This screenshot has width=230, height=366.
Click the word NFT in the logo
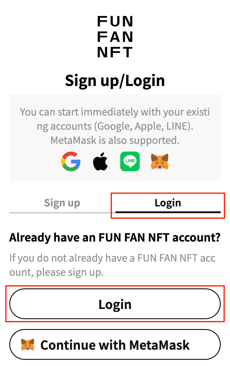[115, 52]
